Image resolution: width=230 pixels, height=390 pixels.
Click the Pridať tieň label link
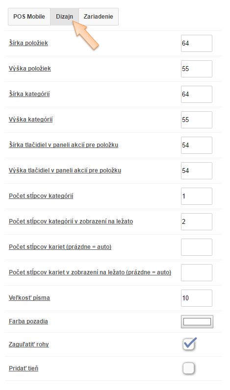pyautogui.click(x=24, y=368)
